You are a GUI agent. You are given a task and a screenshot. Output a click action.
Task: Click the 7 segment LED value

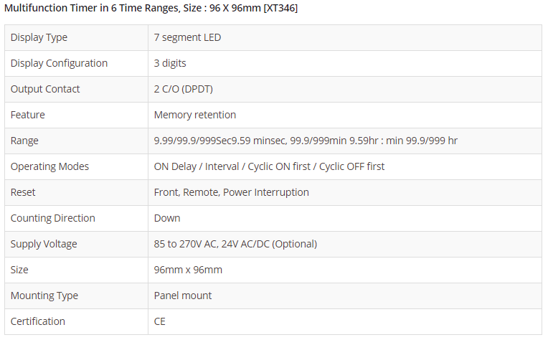click(187, 37)
